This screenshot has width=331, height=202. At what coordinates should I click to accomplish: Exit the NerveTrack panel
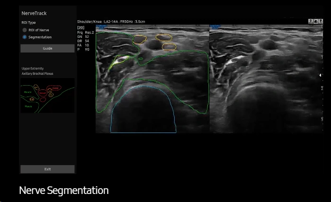(x=47, y=169)
